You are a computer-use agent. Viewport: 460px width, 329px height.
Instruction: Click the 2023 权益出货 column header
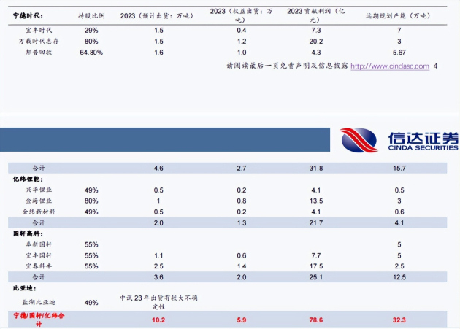pos(241,15)
